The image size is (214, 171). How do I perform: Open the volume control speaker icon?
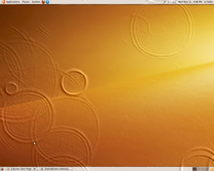coord(169,2)
